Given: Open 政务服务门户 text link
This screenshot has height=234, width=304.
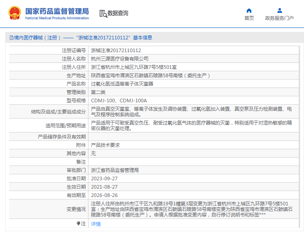Looking at the screenshot, I should click(279, 18).
